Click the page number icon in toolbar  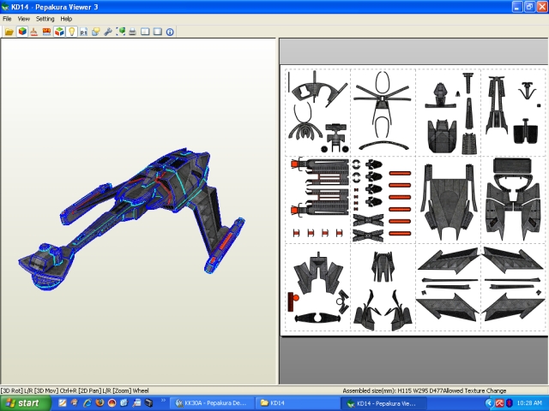tap(84, 32)
